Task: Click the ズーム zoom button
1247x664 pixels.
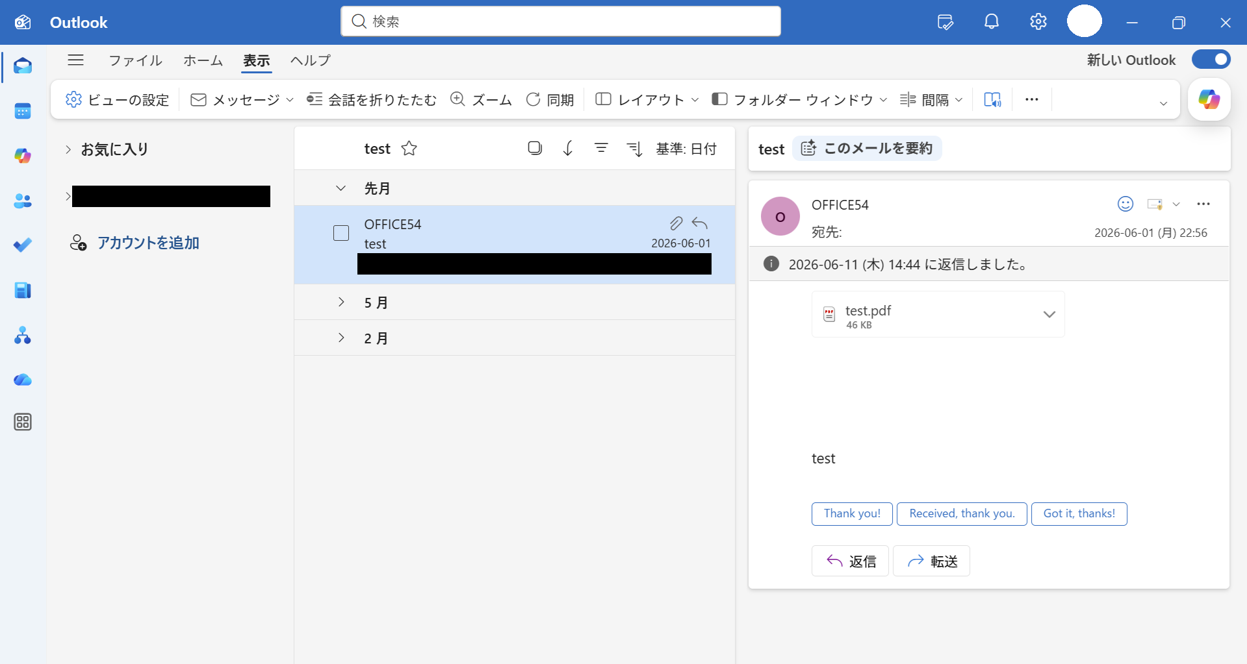Action: coord(482,99)
